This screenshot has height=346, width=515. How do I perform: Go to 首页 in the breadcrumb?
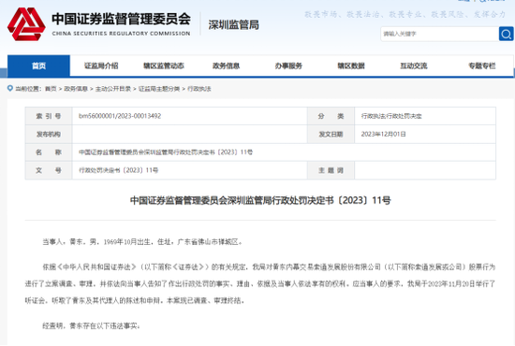coord(51,89)
